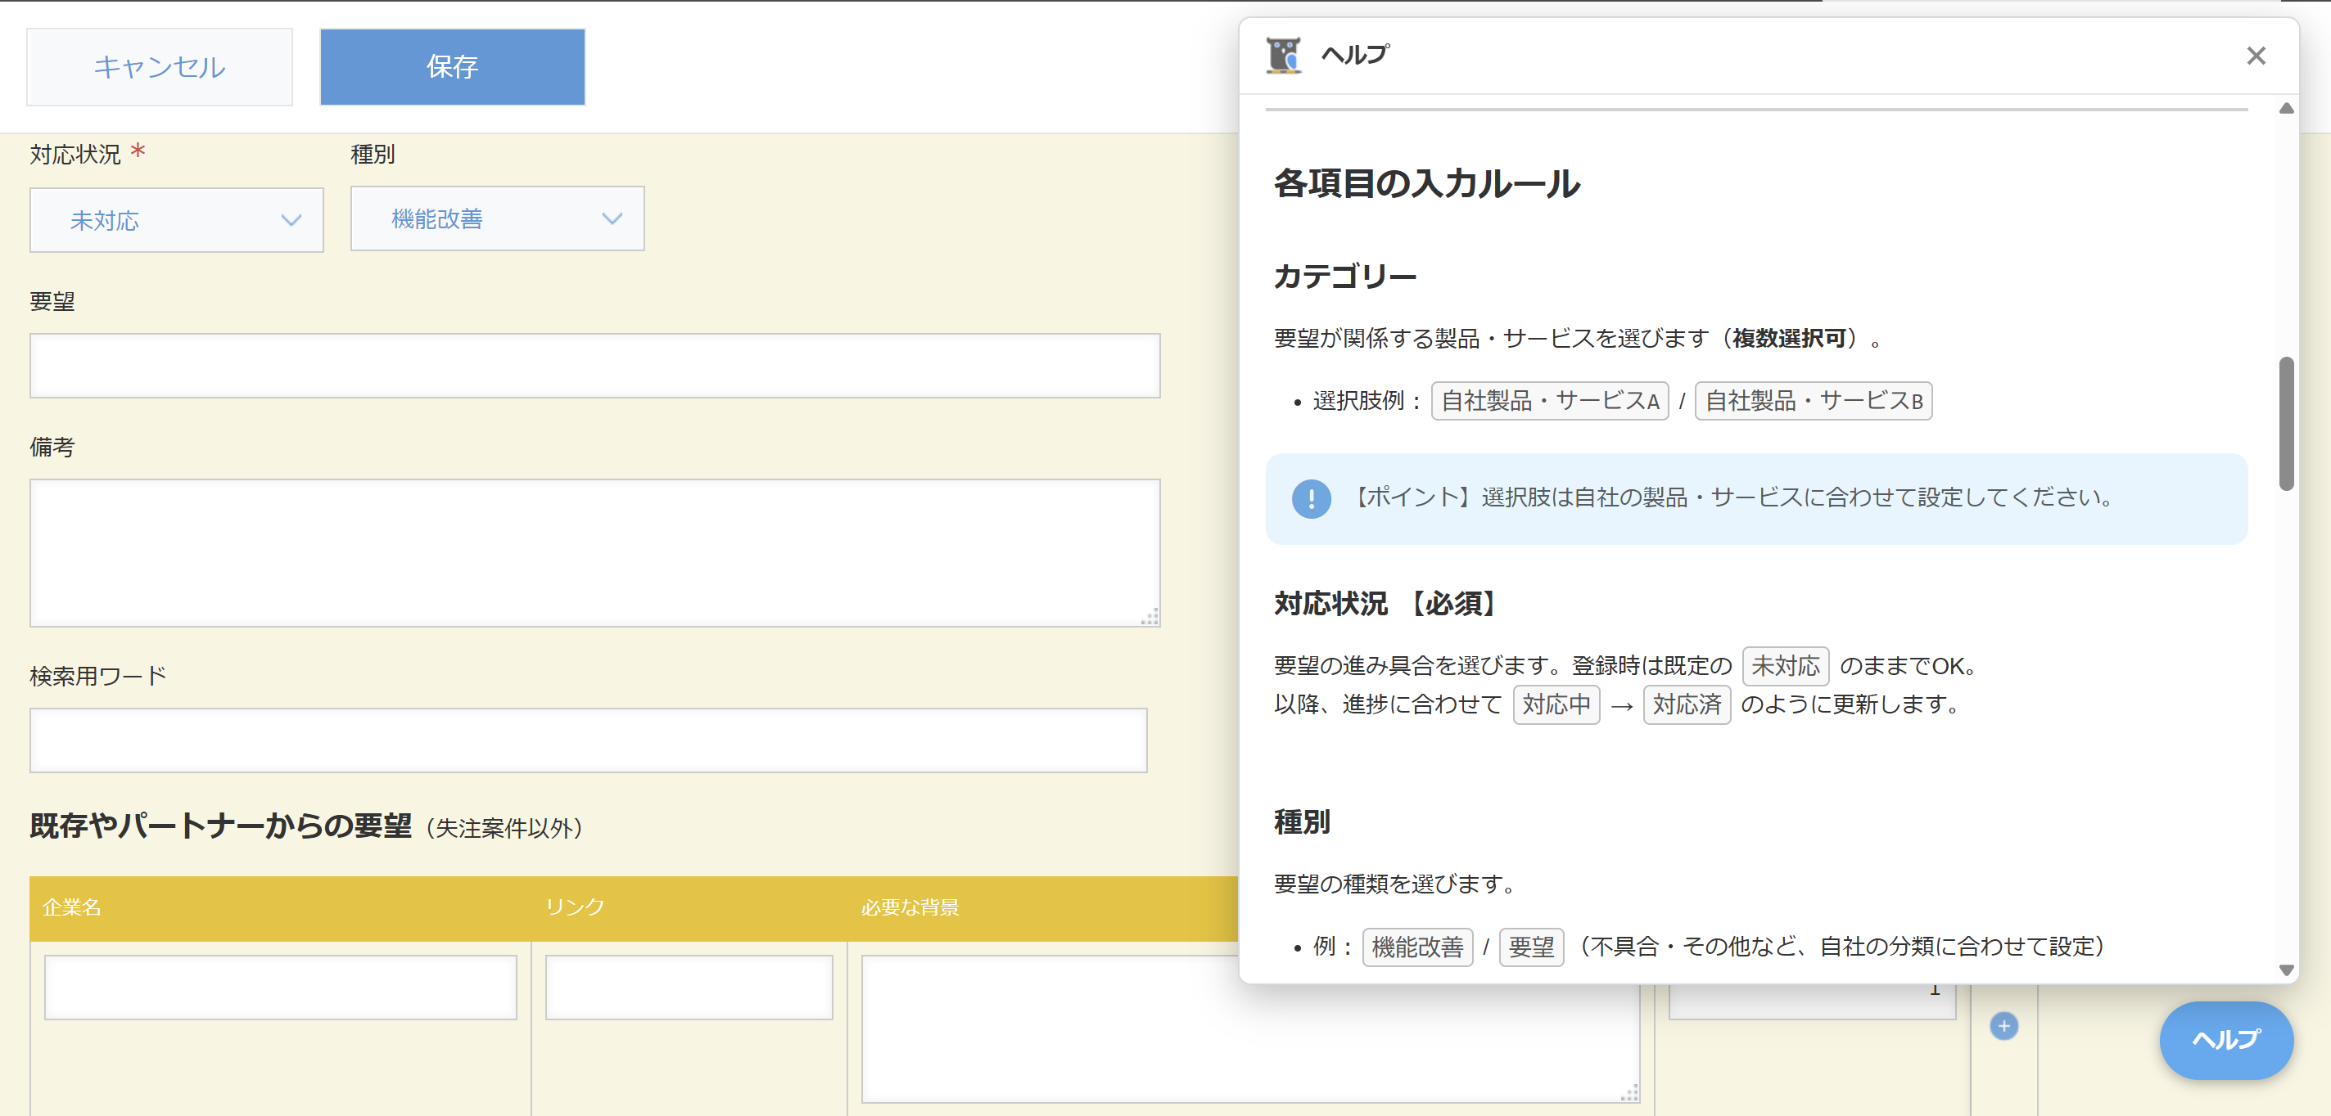Click the カテゴリー heading in help
The image size is (2331, 1116).
click(1344, 276)
